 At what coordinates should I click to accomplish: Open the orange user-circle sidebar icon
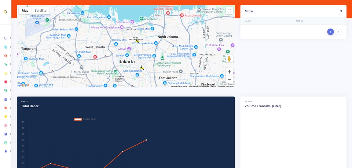[6, 56]
